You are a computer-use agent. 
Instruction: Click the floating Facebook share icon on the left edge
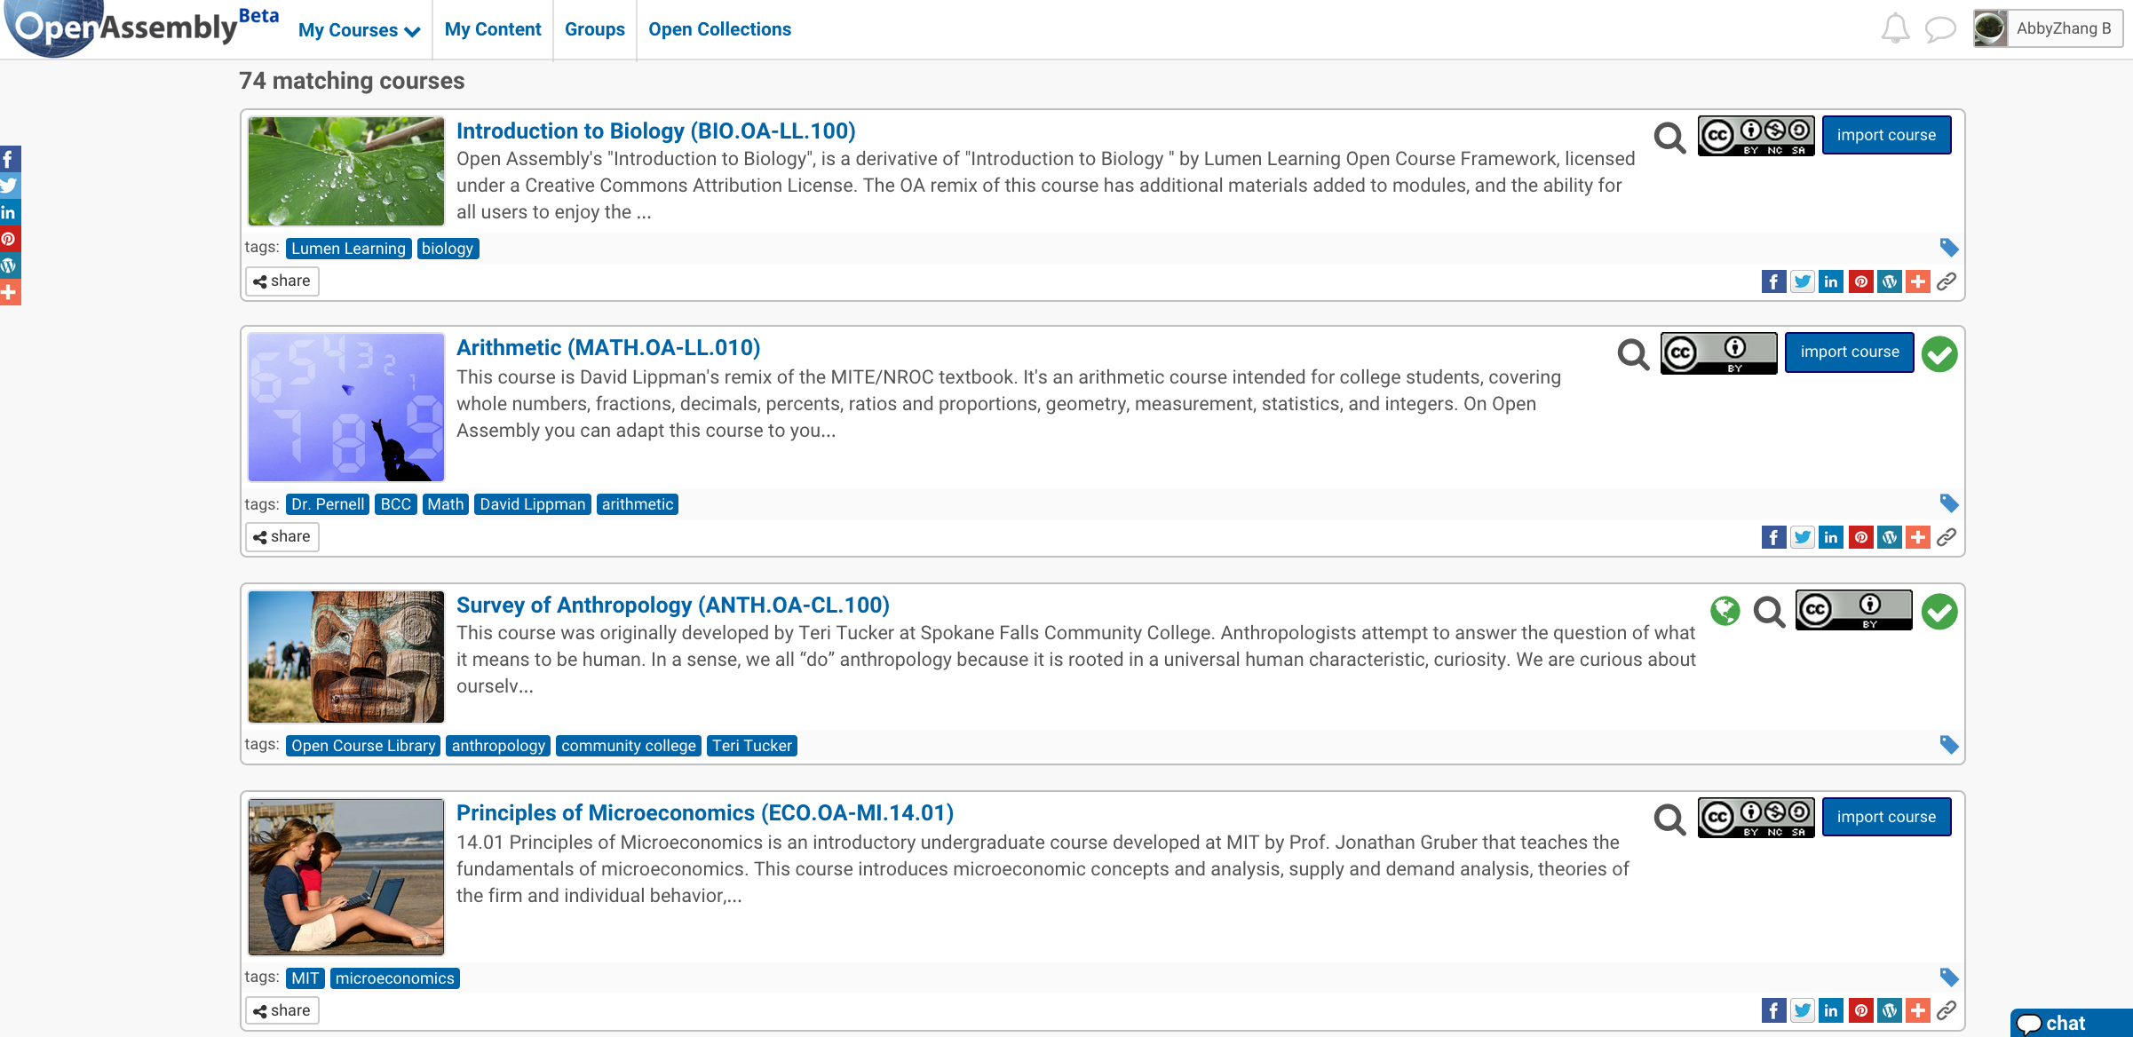pyautogui.click(x=9, y=159)
